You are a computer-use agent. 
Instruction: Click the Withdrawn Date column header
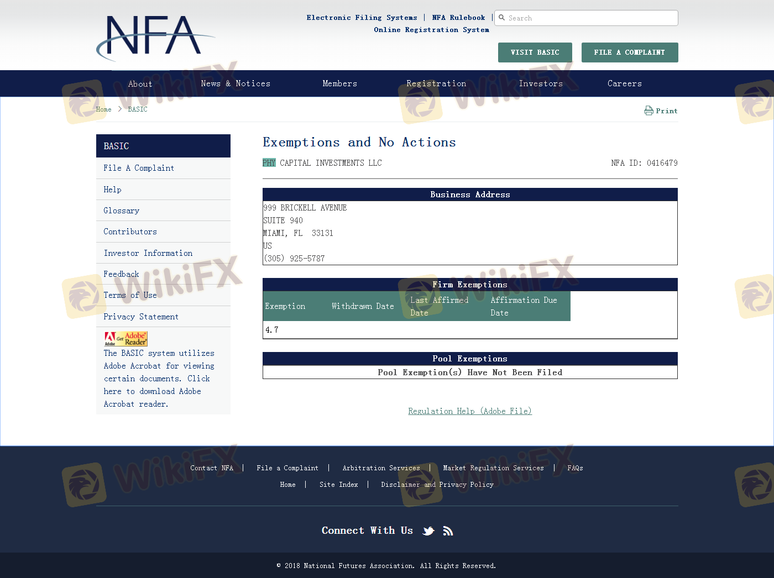(363, 306)
